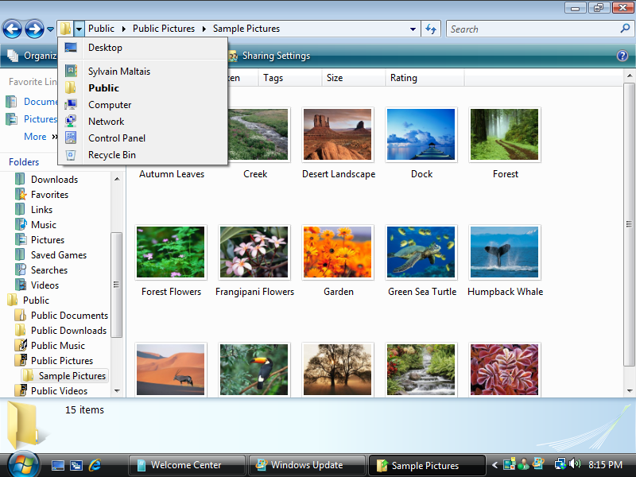Image resolution: width=636 pixels, height=477 pixels.
Task: Click the Back navigation arrow button
Action: 12,29
